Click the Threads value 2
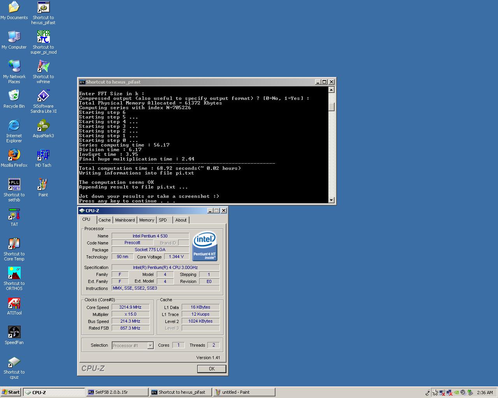This screenshot has width=498, height=398. point(213,345)
